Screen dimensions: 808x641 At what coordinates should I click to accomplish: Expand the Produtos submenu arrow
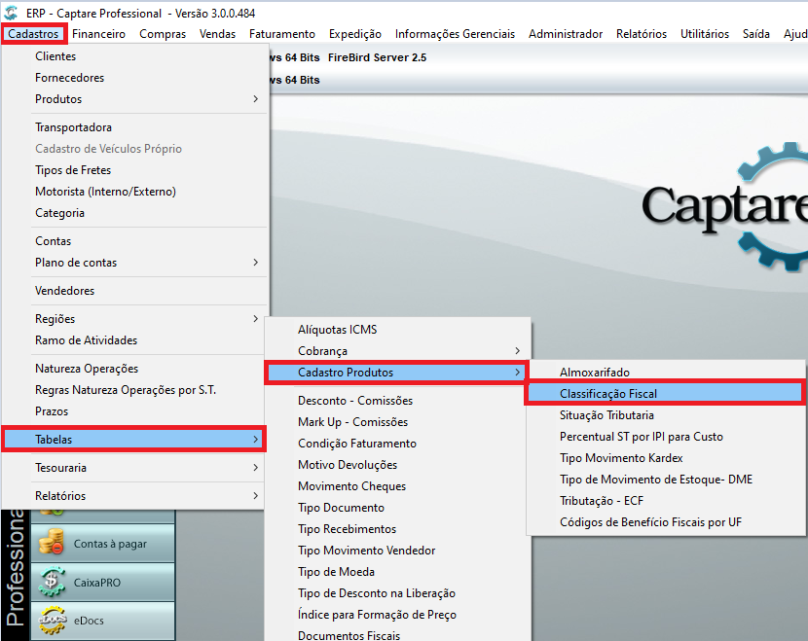pyautogui.click(x=256, y=99)
